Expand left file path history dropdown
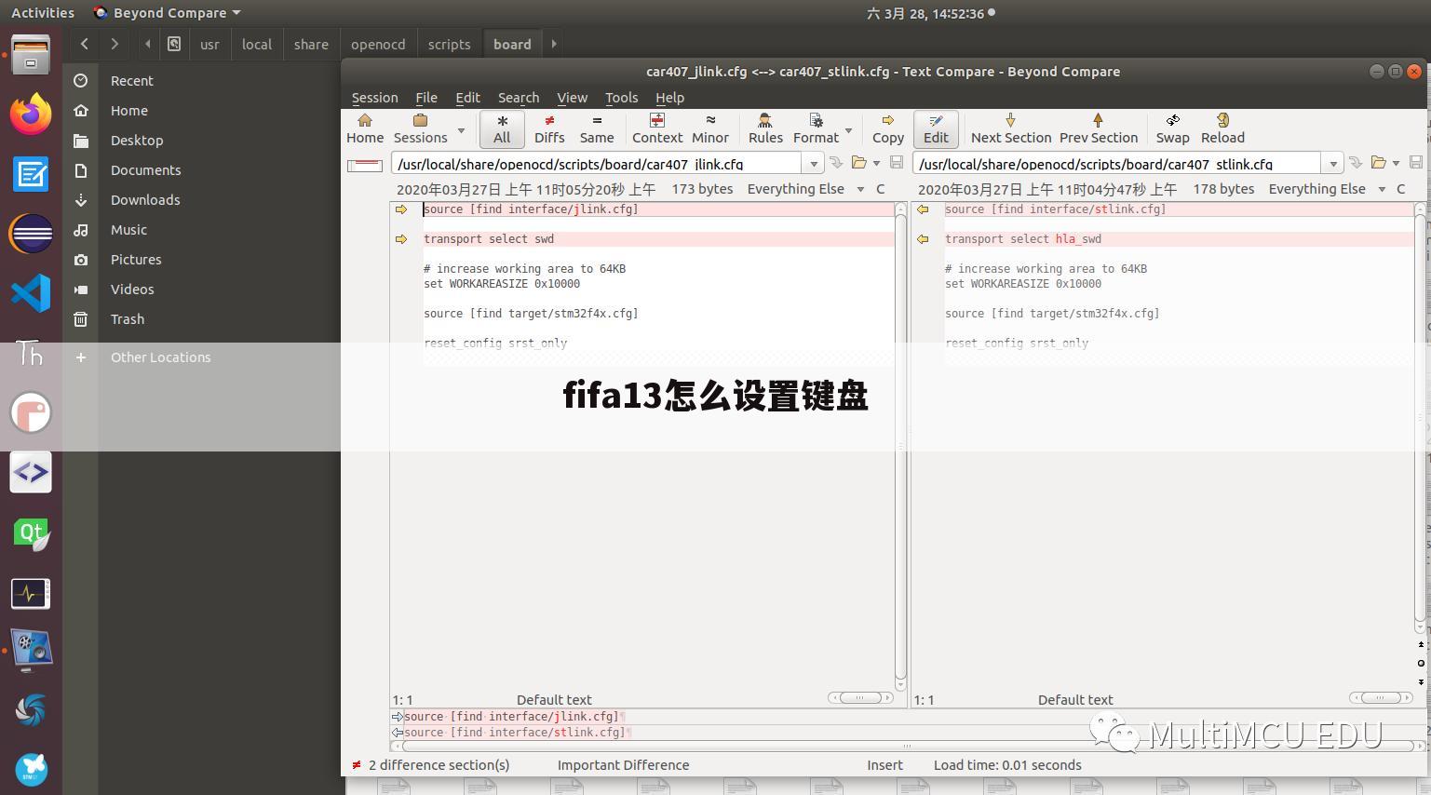 coord(814,164)
